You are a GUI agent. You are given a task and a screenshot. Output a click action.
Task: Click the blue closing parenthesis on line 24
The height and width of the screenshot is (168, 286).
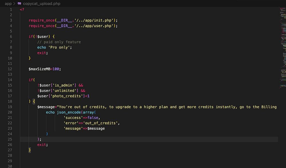click(x=47, y=134)
